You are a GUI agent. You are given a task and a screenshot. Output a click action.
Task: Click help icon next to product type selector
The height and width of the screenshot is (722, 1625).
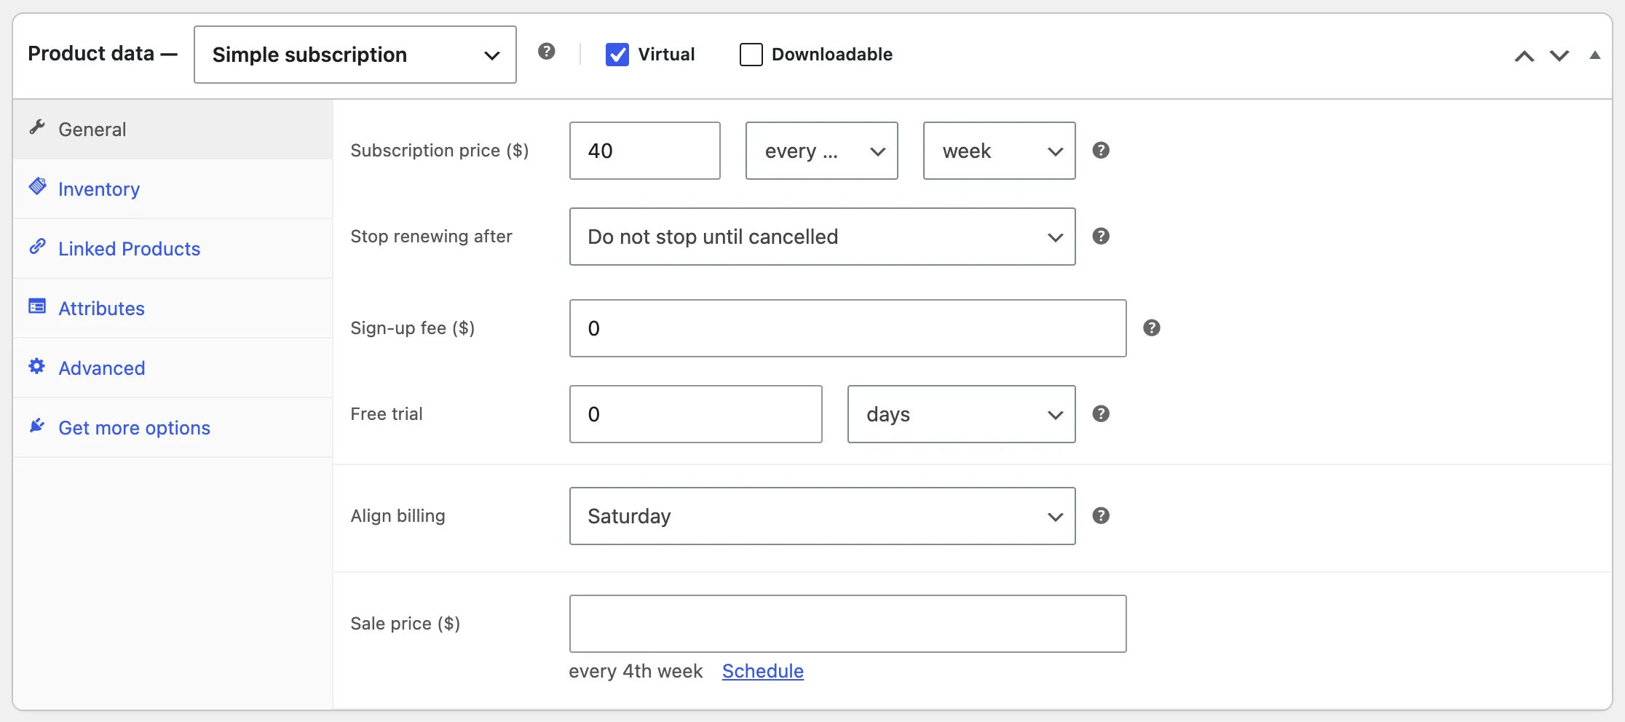point(546,52)
